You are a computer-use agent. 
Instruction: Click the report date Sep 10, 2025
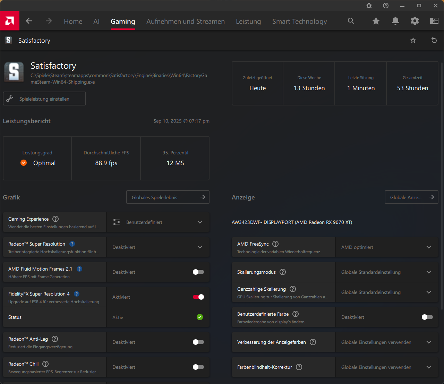coord(181,121)
